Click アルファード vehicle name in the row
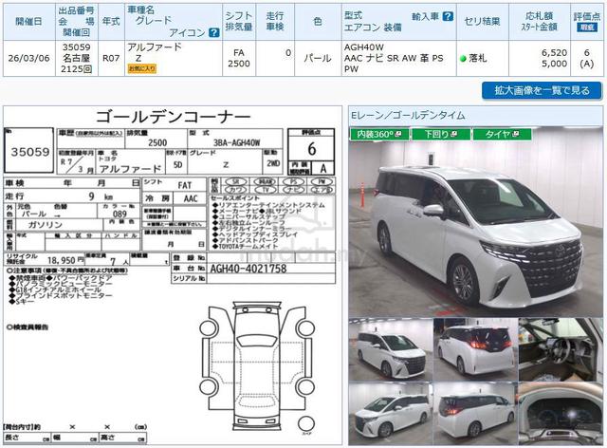Viewport: 607px width, 448px height. 155,47
